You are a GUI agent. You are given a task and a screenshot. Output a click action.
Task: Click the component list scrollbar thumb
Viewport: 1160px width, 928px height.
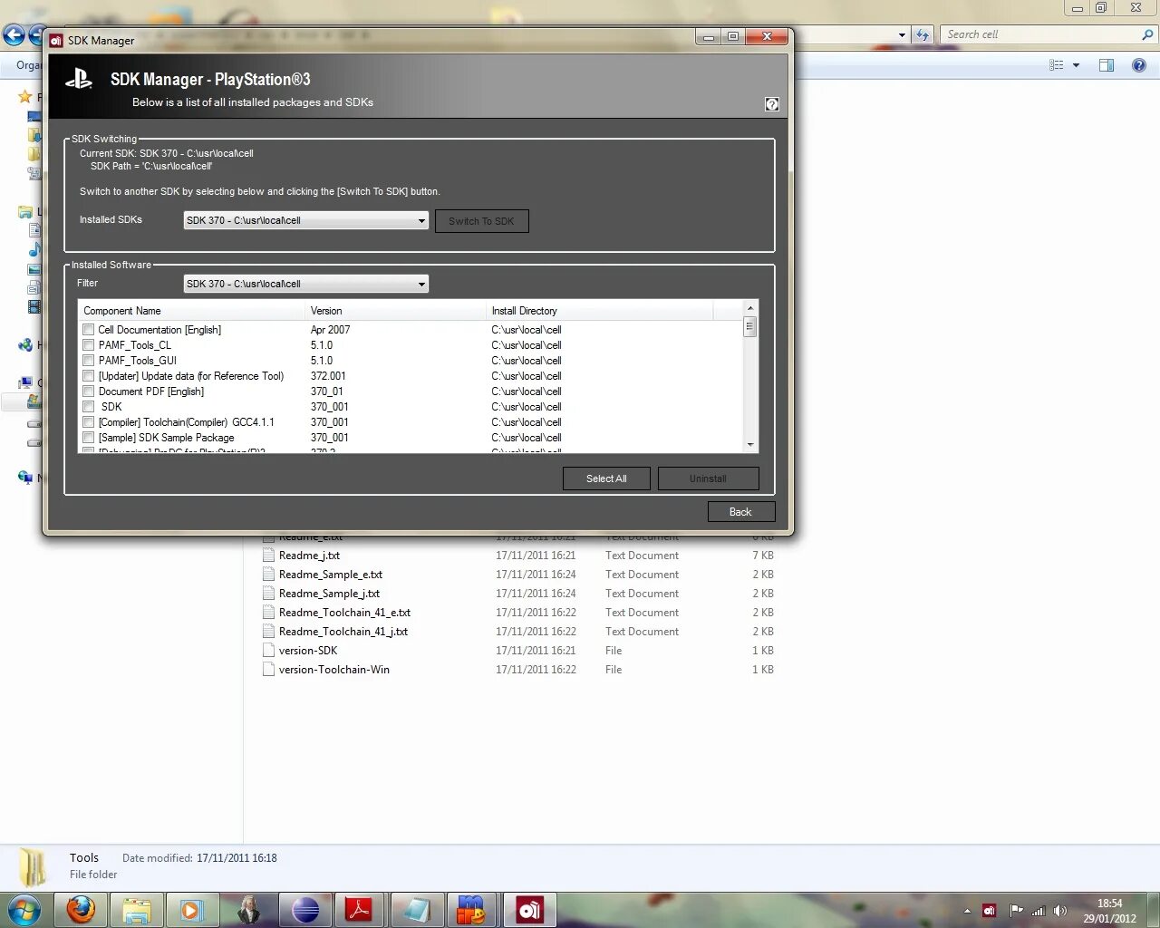coord(749,327)
